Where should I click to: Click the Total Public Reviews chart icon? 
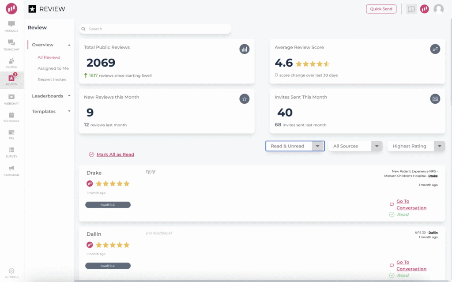[x=244, y=49]
